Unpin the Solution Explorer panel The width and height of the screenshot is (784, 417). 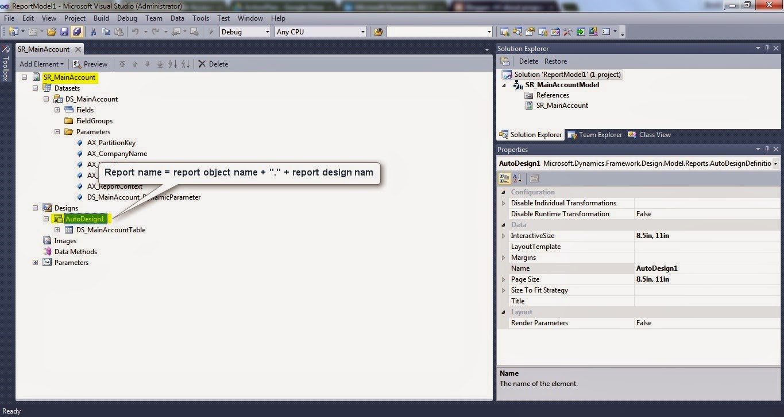coord(767,48)
